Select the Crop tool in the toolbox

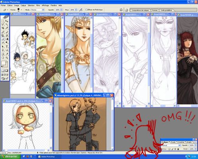point(3,28)
